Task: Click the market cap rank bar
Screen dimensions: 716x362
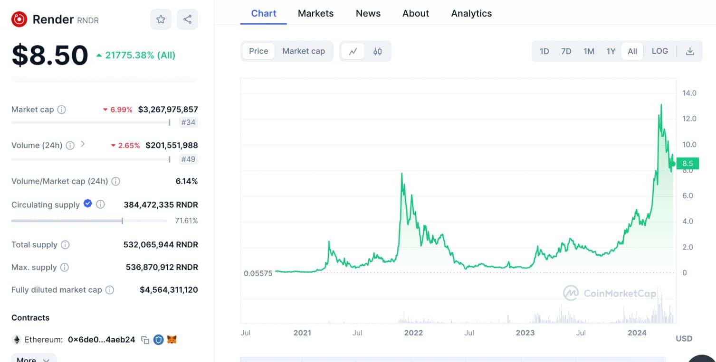Action: point(91,122)
